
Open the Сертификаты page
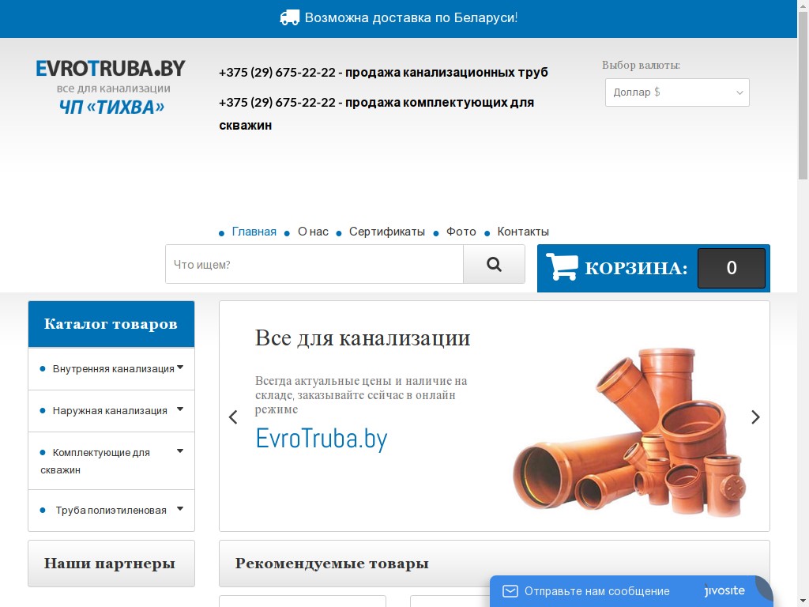pos(387,232)
